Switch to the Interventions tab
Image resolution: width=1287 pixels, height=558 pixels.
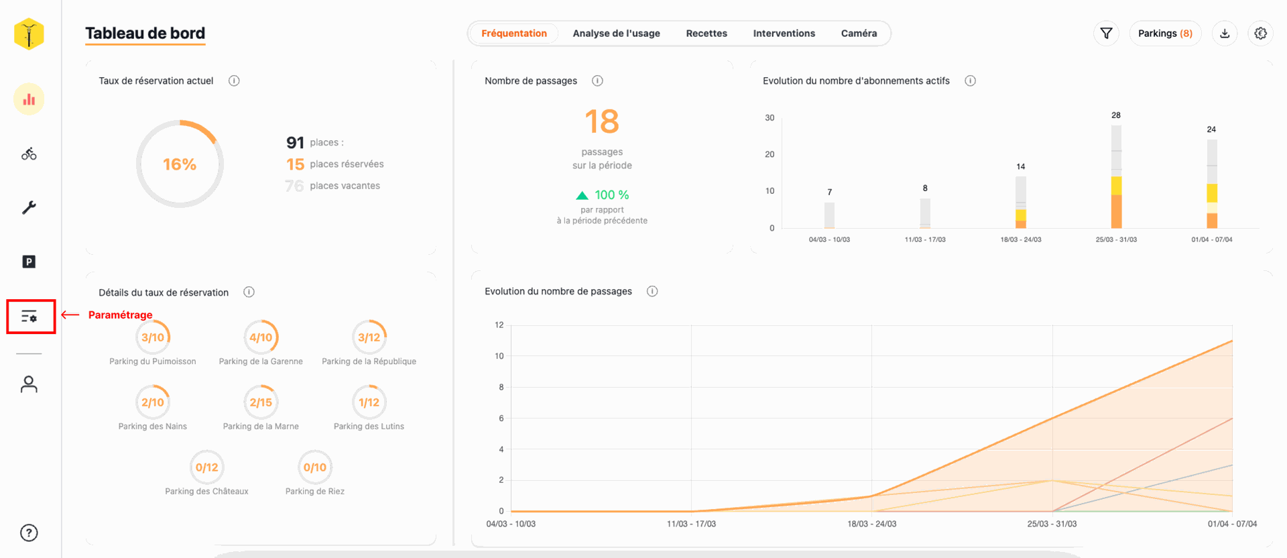pos(784,34)
